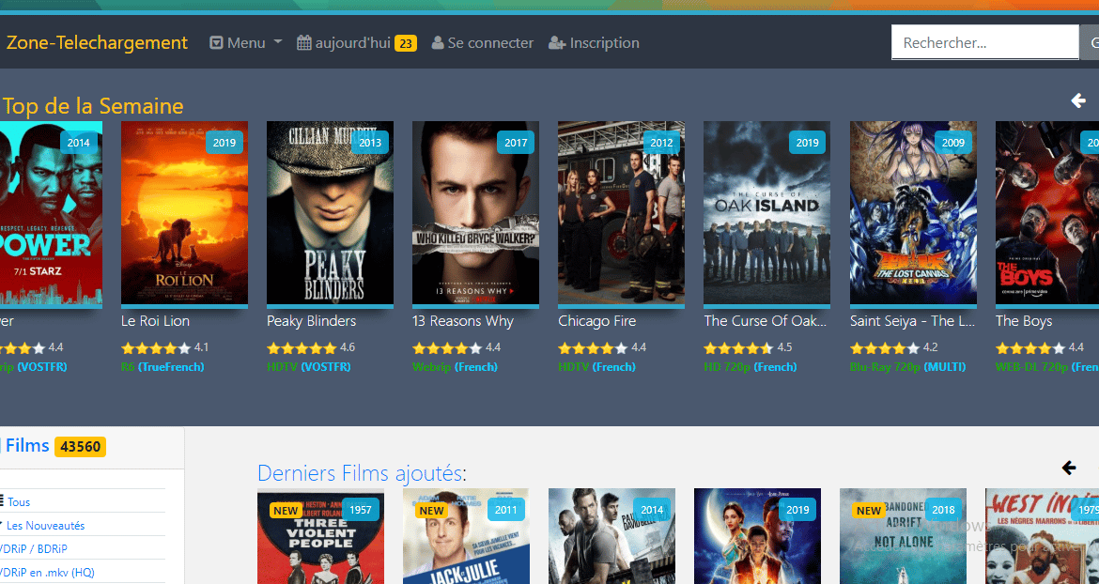This screenshot has width=1099, height=584.
Task: Click the star rating under Chicago Fire
Action: 593,348
